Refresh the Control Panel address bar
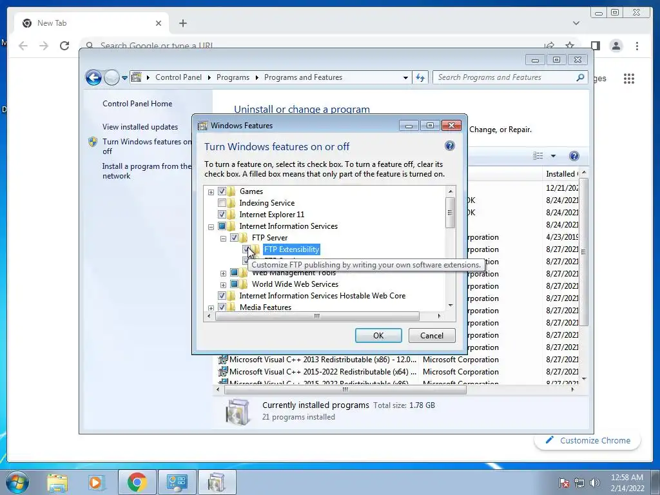Image resolution: width=660 pixels, height=495 pixels. point(420,77)
